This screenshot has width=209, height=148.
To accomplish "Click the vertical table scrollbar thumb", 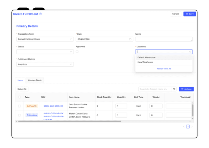I will 192,111.
